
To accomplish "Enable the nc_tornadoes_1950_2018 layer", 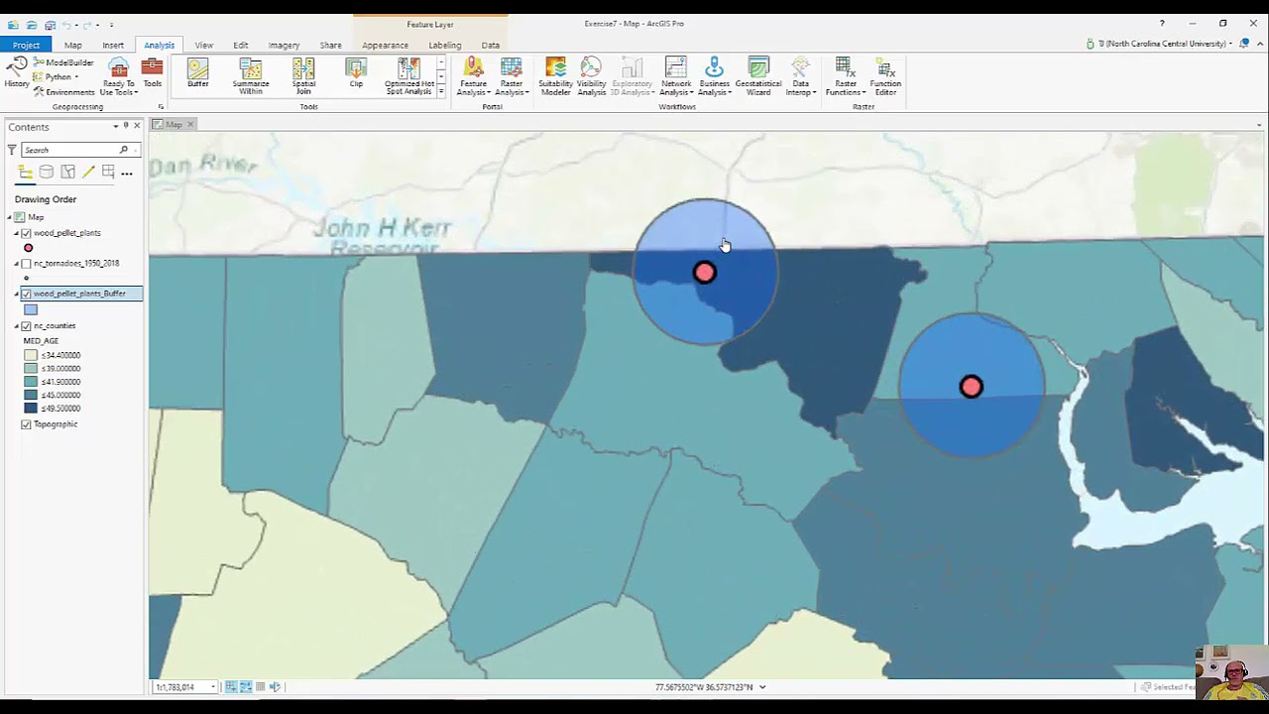I will click(26, 264).
